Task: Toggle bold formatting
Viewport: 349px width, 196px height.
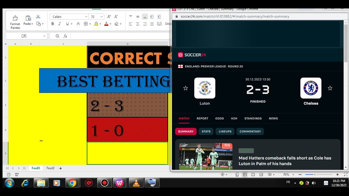Action: click(x=53, y=24)
